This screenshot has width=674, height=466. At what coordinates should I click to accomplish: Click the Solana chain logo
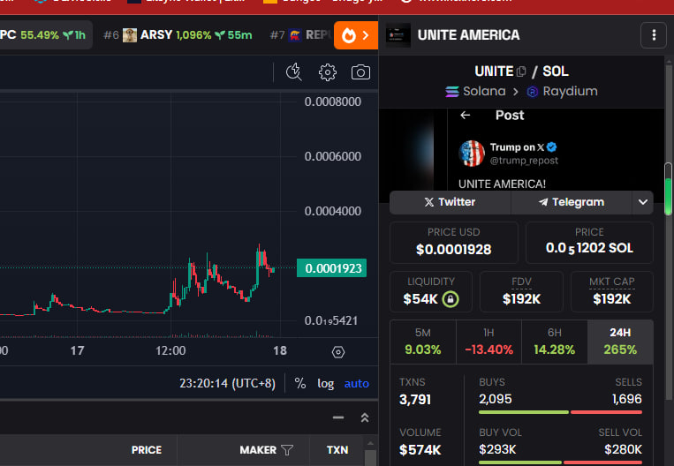tap(452, 92)
